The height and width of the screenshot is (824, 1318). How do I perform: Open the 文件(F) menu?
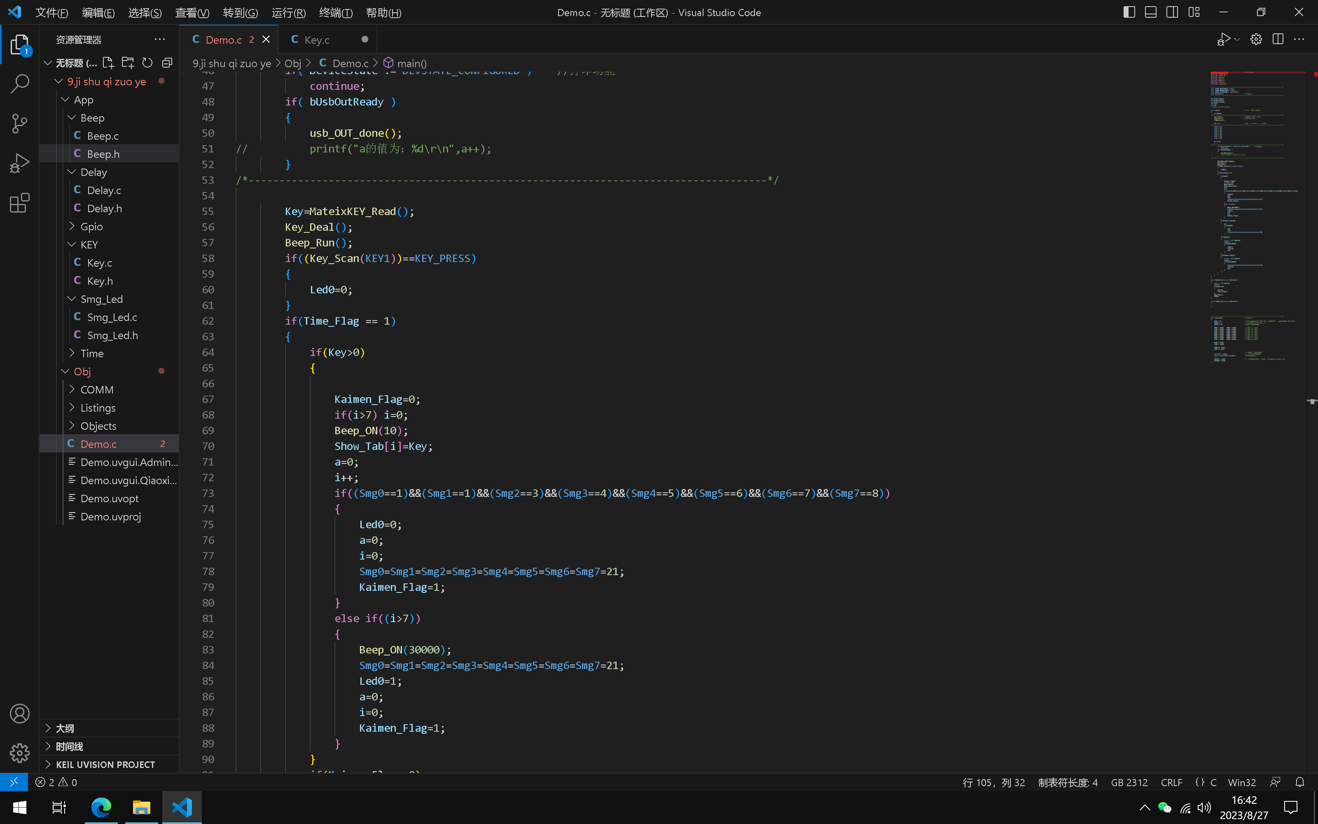pos(52,12)
